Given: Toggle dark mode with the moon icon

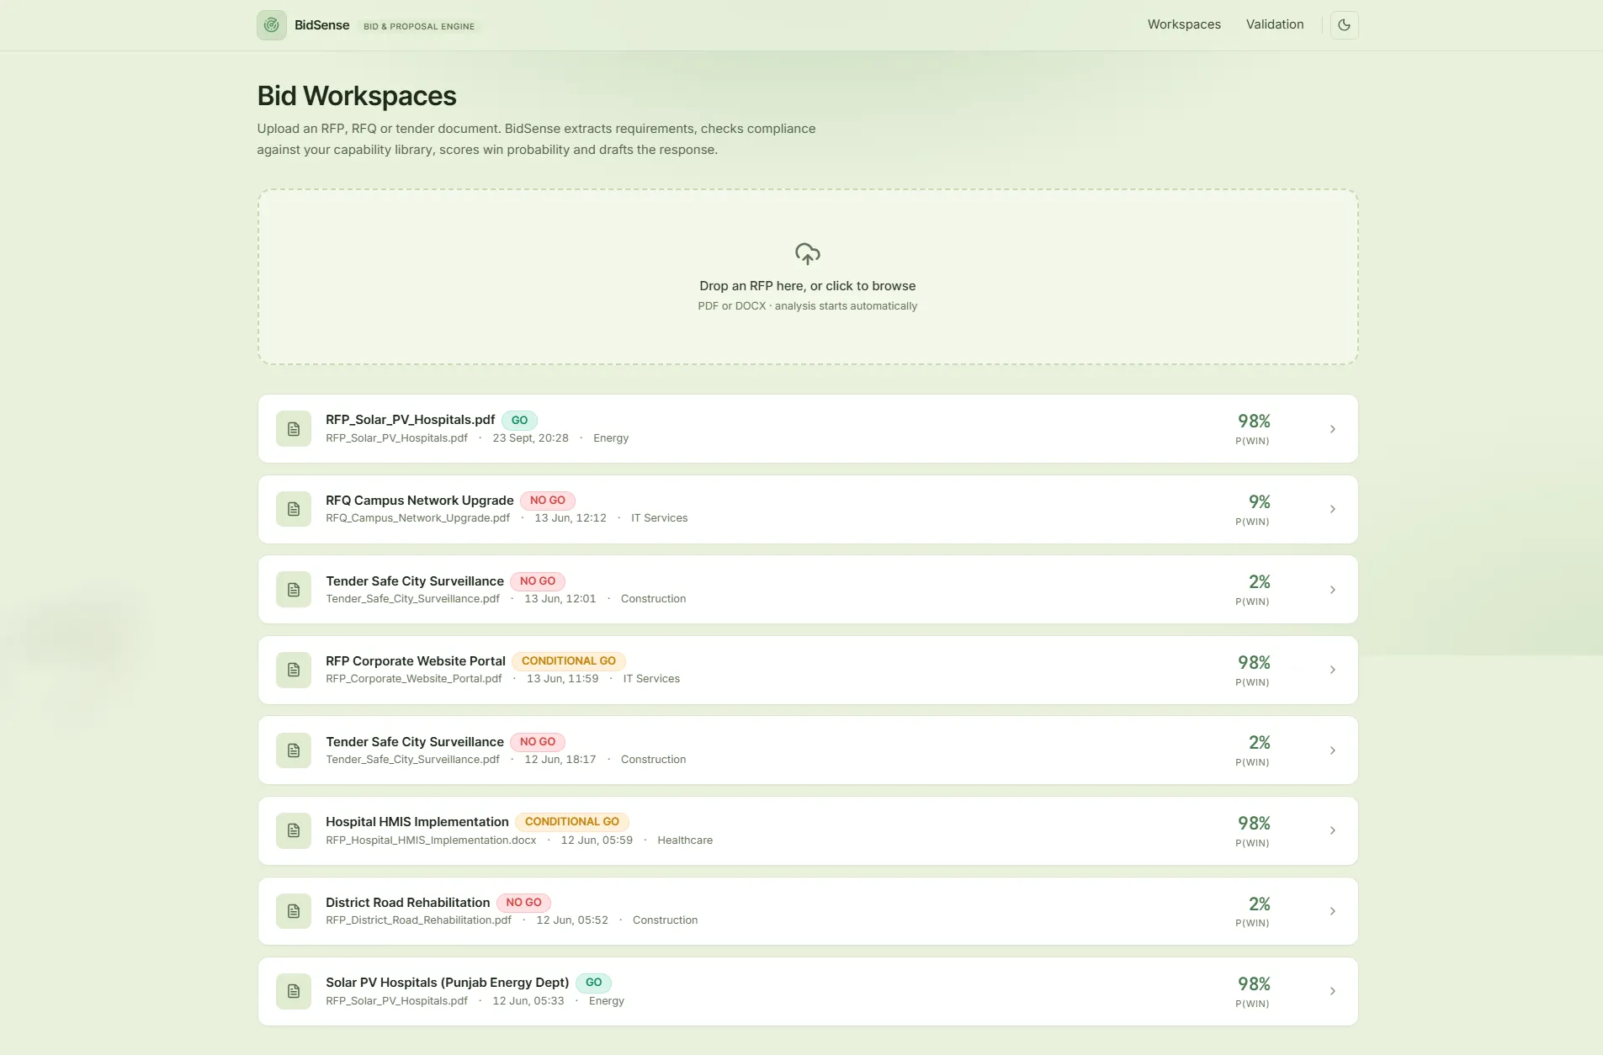Looking at the screenshot, I should pos(1344,25).
